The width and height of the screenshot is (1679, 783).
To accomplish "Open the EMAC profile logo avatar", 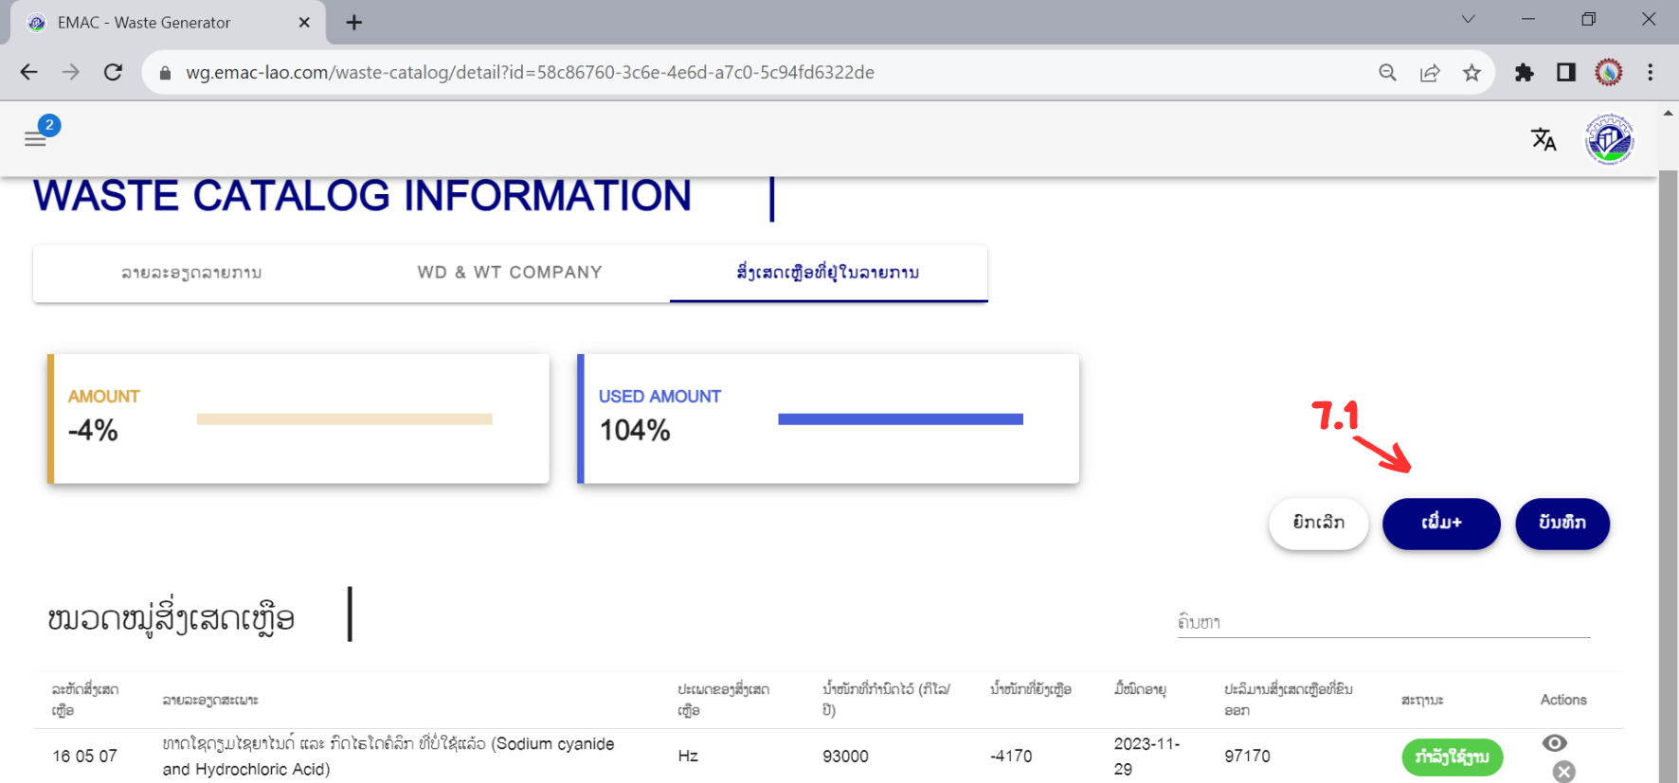I will pyautogui.click(x=1609, y=139).
